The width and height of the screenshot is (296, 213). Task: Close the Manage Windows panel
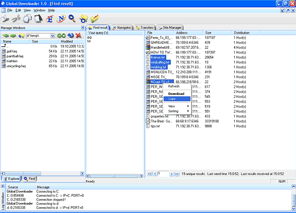pyautogui.click(x=83, y=27)
